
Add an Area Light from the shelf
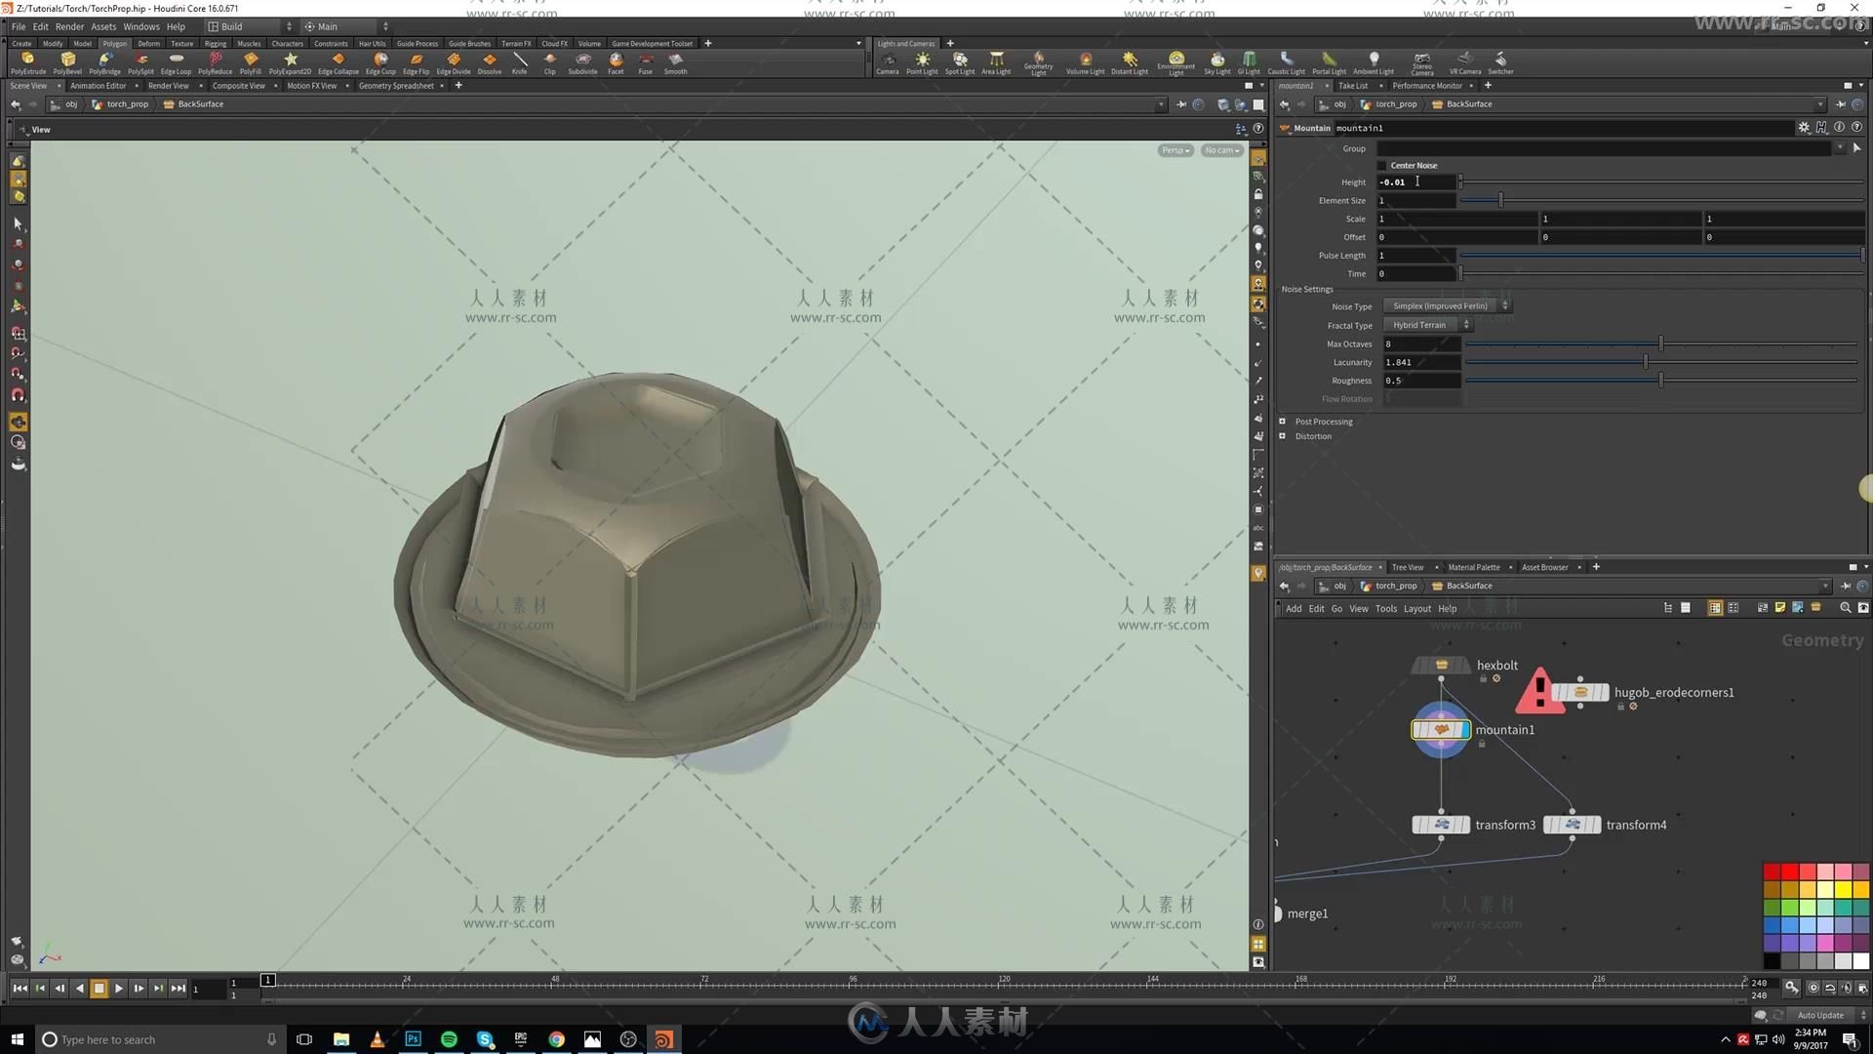(996, 63)
